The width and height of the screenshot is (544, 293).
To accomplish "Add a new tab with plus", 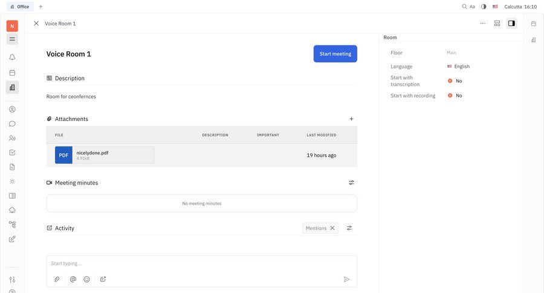I will [x=40, y=7].
